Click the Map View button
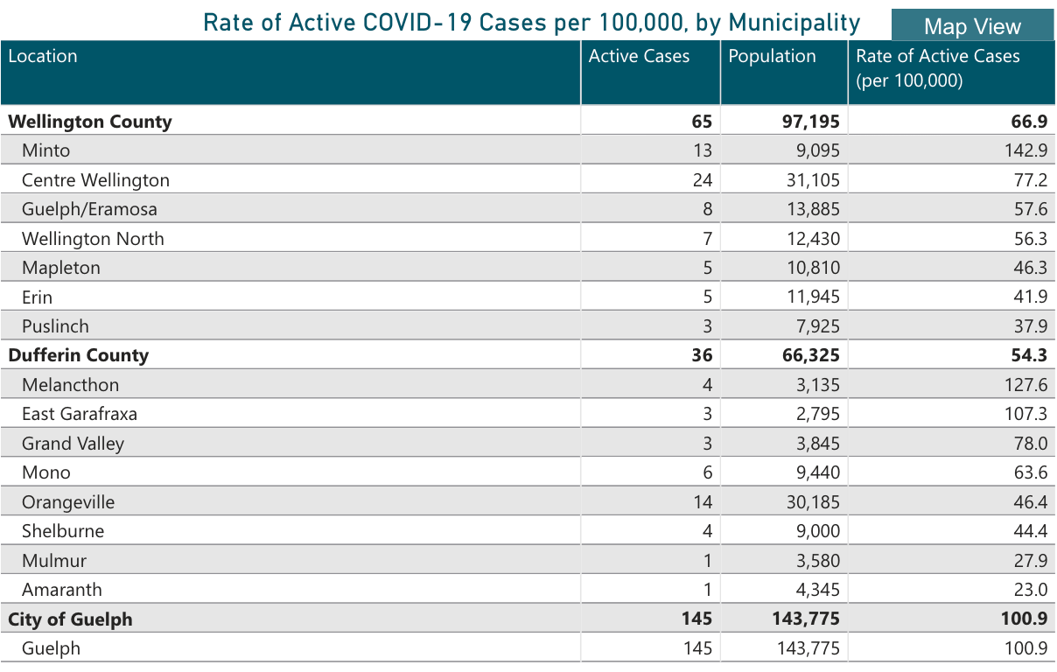The width and height of the screenshot is (1057, 672). [x=972, y=26]
